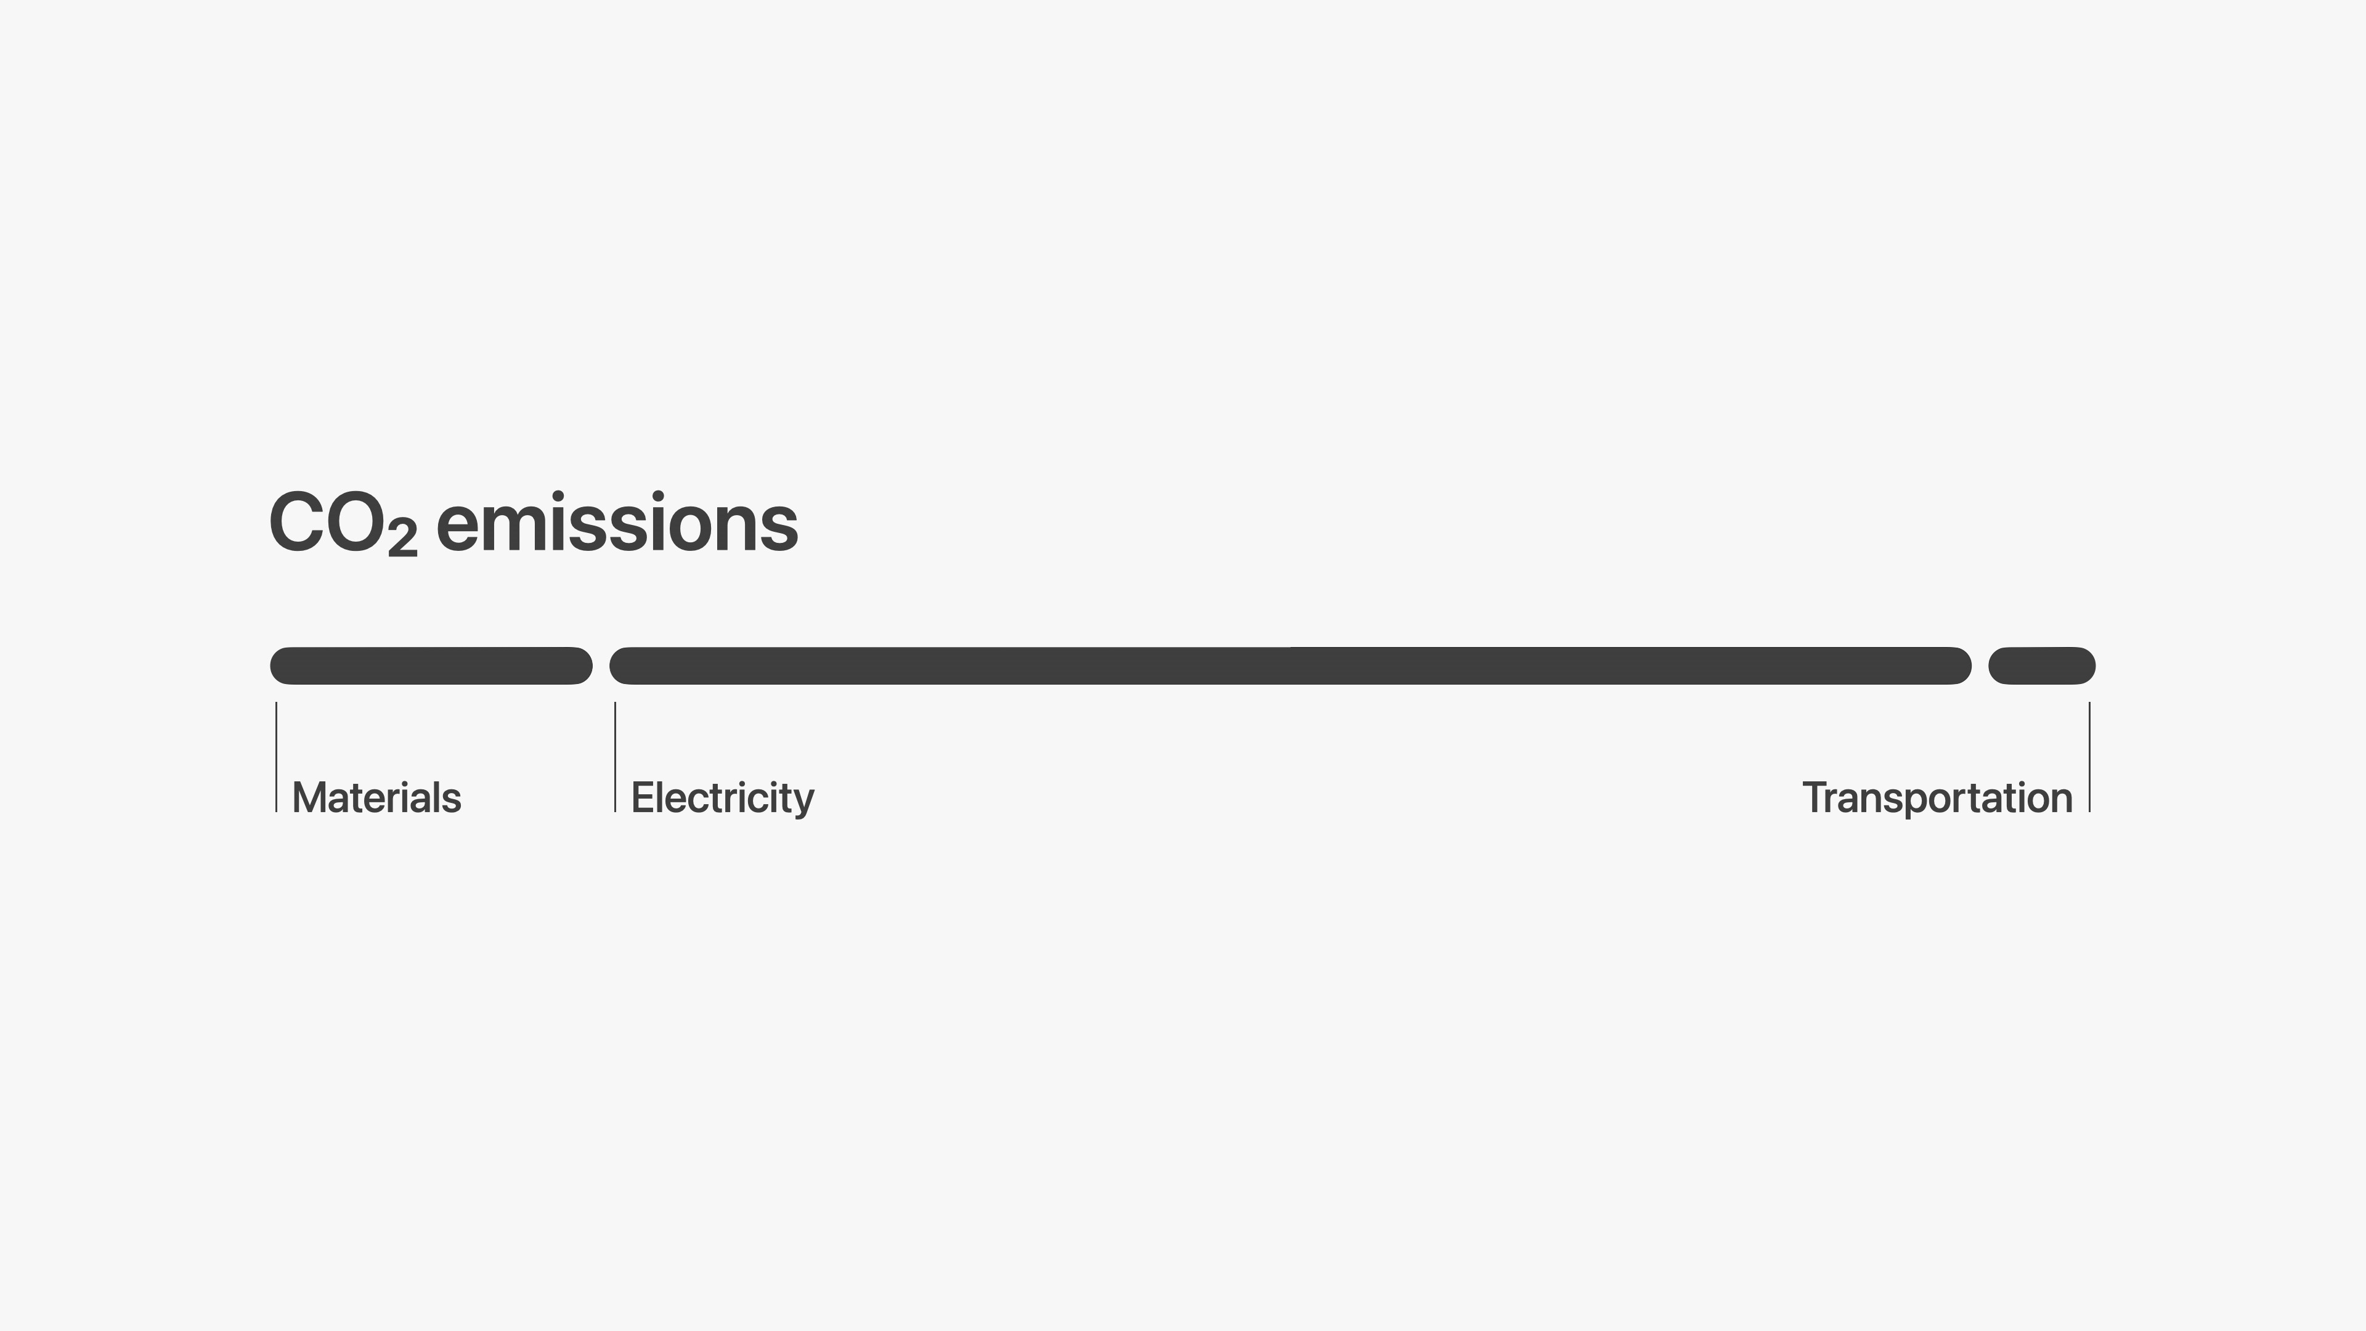The height and width of the screenshot is (1331, 2366).
Task: Click the "Electricity" text label
Action: pyautogui.click(x=722, y=797)
